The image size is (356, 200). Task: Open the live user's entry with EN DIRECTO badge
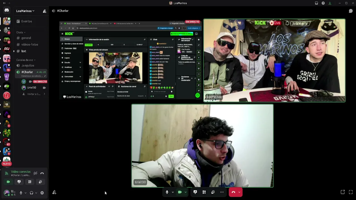34,82
